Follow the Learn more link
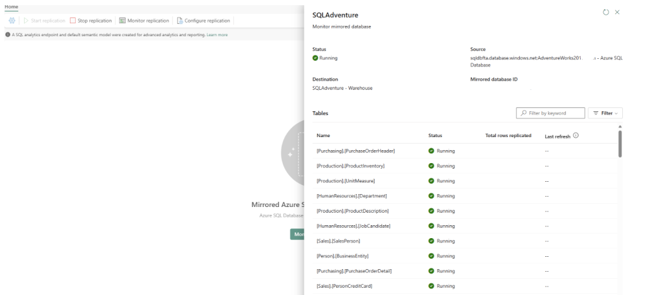This screenshot has width=663, height=295. [x=217, y=35]
